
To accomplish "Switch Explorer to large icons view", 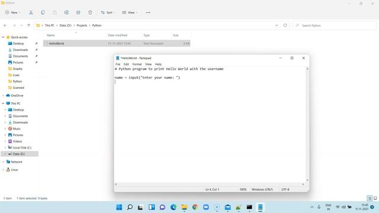I will coord(375,199).
